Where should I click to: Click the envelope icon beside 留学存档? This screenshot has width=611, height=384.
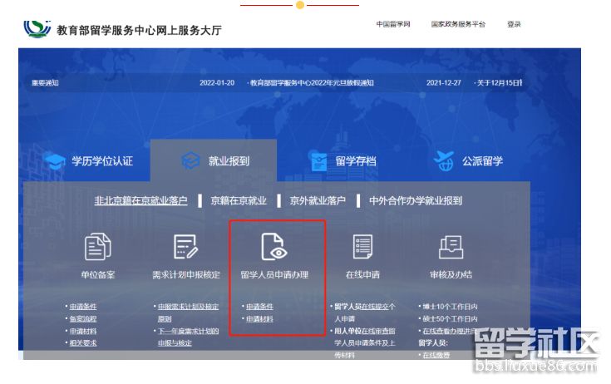[318, 161]
